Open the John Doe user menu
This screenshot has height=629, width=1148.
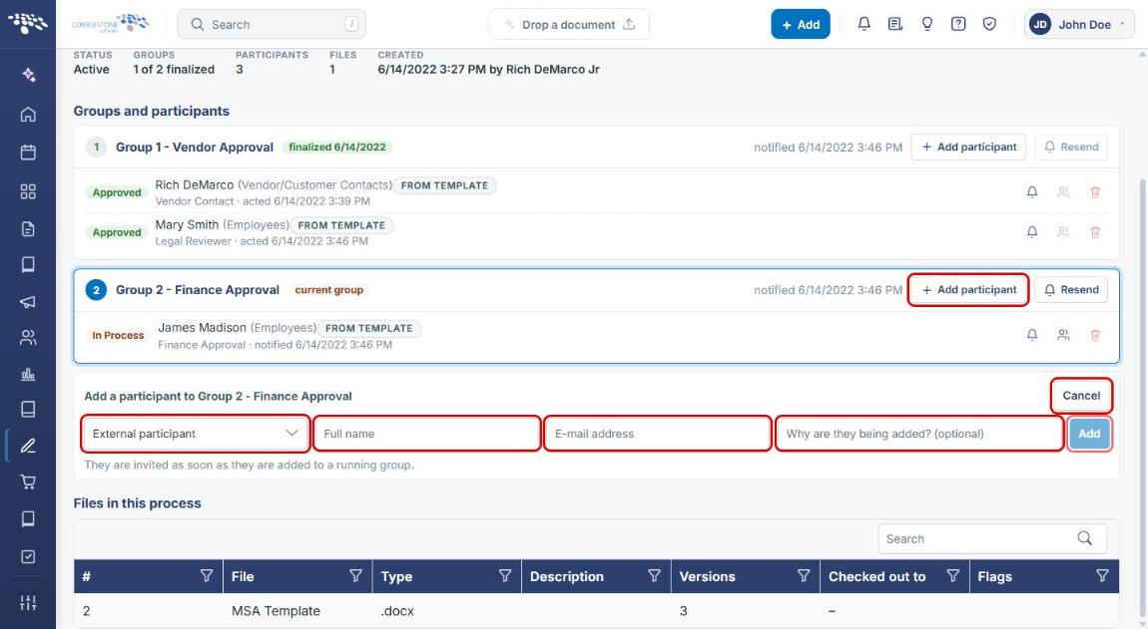pos(1078,24)
